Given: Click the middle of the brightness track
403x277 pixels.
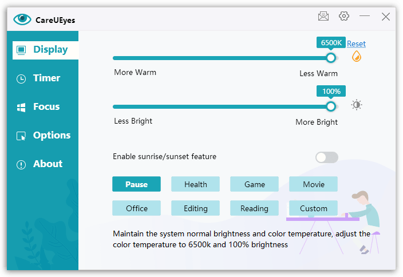Looking at the screenshot, I should tap(226, 106).
